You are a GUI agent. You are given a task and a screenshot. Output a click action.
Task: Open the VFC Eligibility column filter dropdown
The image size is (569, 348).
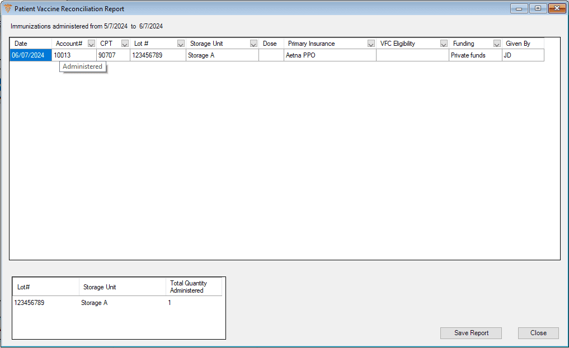(444, 44)
